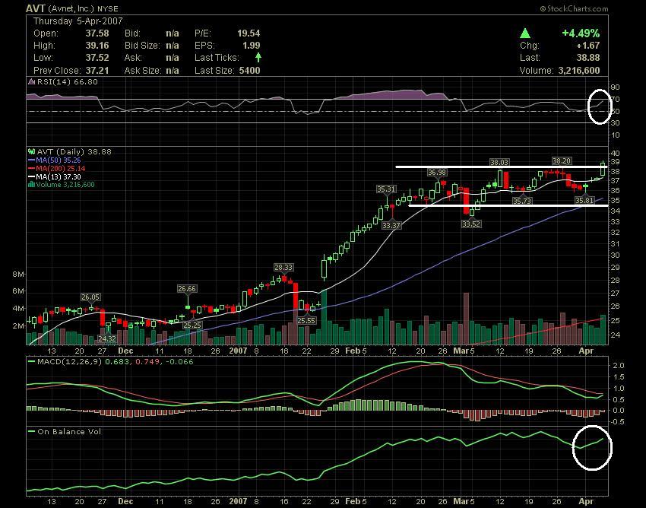Click the Chg value +1.67
646x508 pixels.
pyautogui.click(x=588, y=46)
